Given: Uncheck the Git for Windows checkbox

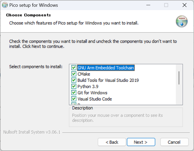Looking at the screenshot, I should click(74, 92).
